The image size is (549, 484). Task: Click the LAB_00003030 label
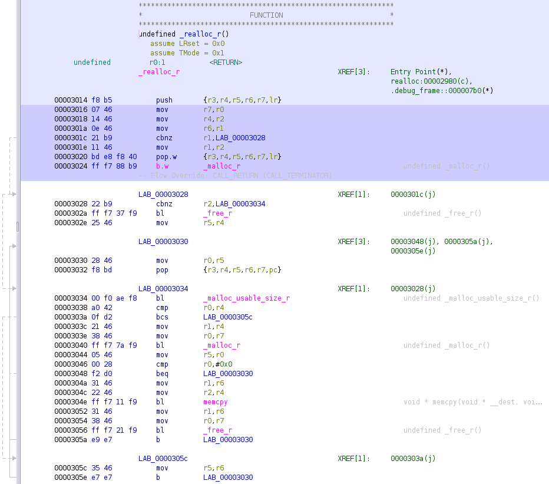[x=163, y=242]
